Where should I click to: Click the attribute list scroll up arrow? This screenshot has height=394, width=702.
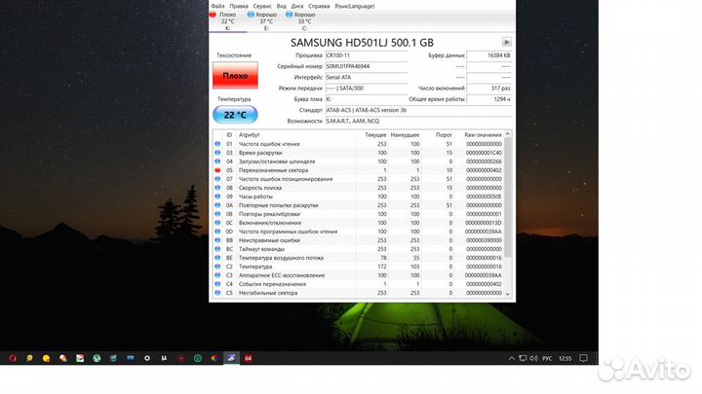pos(508,134)
